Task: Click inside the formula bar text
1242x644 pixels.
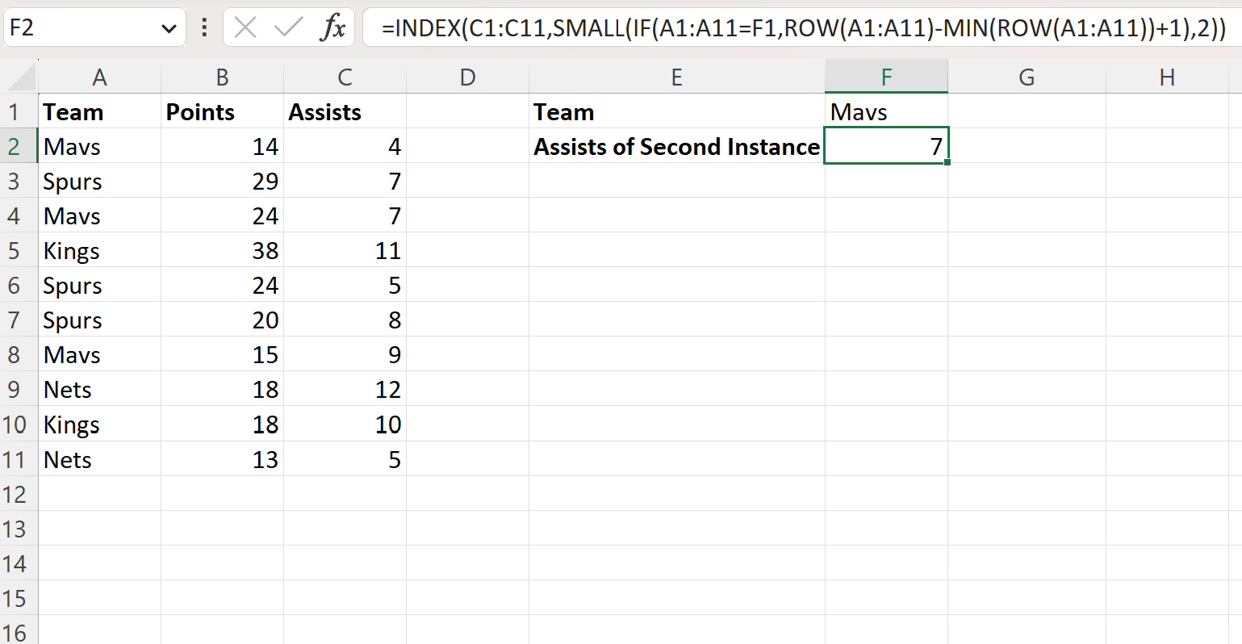Action: pos(803,28)
